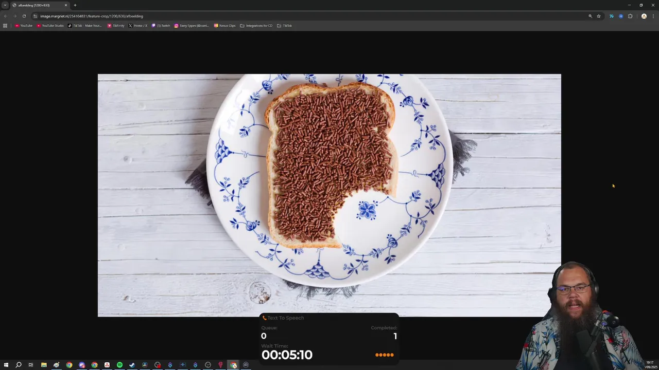659x370 pixels.
Task: Open the Extensions puzzle menu
Action: pos(630,16)
